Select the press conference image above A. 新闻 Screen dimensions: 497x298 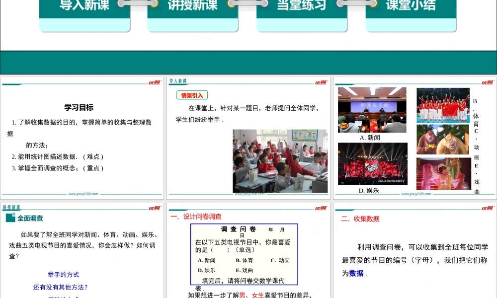(x=372, y=110)
